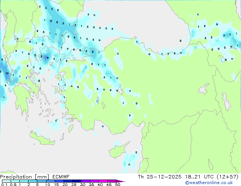The image size is (241, 186).
Task: Click the '20' legend scale label
Action: tap(65, 184)
